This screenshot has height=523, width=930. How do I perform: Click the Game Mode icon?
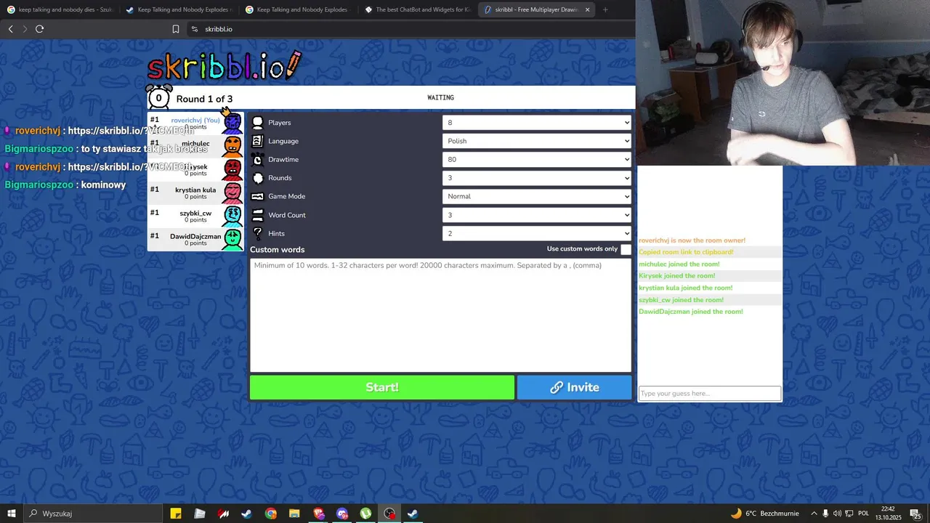pyautogui.click(x=257, y=196)
